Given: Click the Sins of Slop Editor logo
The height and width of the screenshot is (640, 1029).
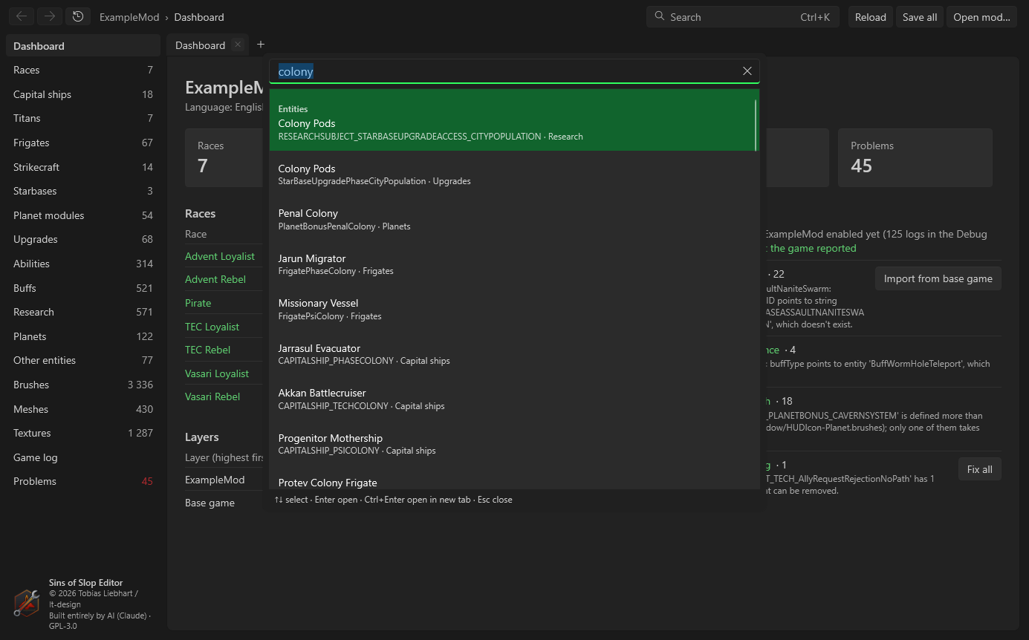Looking at the screenshot, I should tap(27, 603).
